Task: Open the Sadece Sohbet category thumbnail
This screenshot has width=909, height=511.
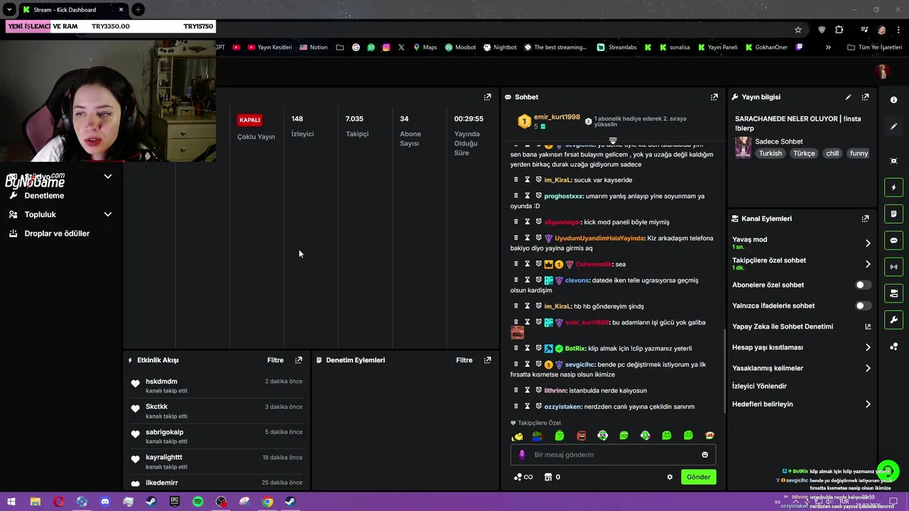Action: coord(743,147)
